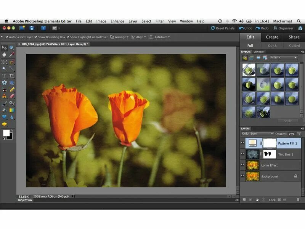
Task: Open the Organizer
Action: 283,28
